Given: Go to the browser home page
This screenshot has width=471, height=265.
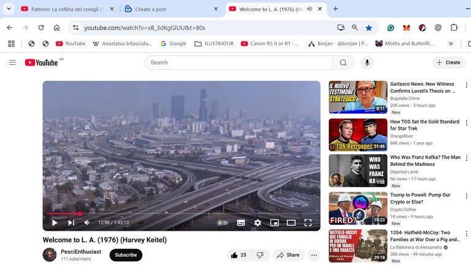Looking at the screenshot, I should point(56,28).
